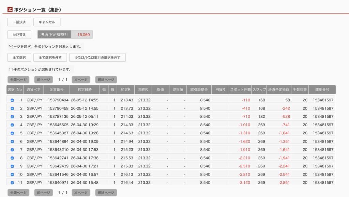The width and height of the screenshot is (349, 197).
Task: Click the 通貨ペア column header
Action: click(33, 89)
